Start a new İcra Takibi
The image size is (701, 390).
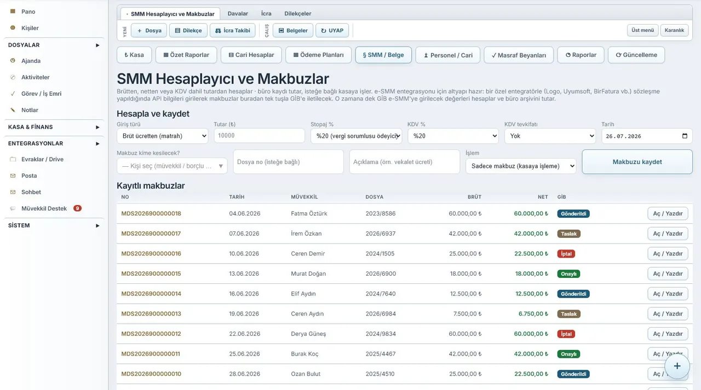point(232,31)
